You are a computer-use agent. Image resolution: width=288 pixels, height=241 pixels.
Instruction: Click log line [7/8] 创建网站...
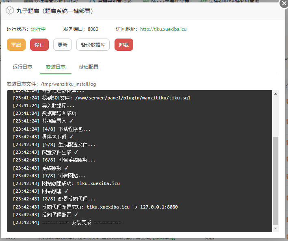(x=49, y=176)
